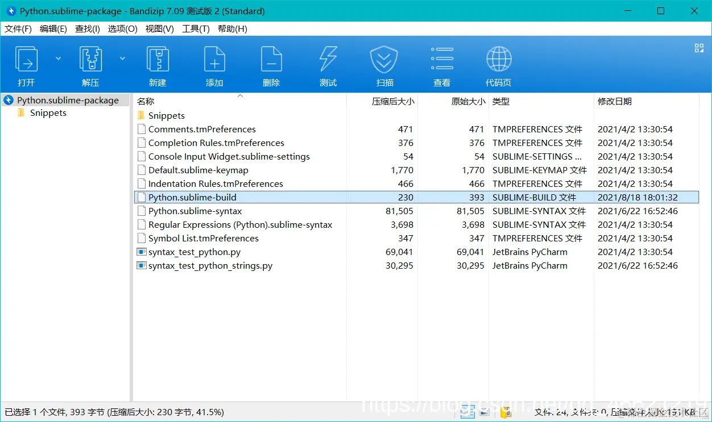The image size is (712, 422).
Task: Select Indentation Rules.tmPreferences file
Action: [x=216, y=183]
